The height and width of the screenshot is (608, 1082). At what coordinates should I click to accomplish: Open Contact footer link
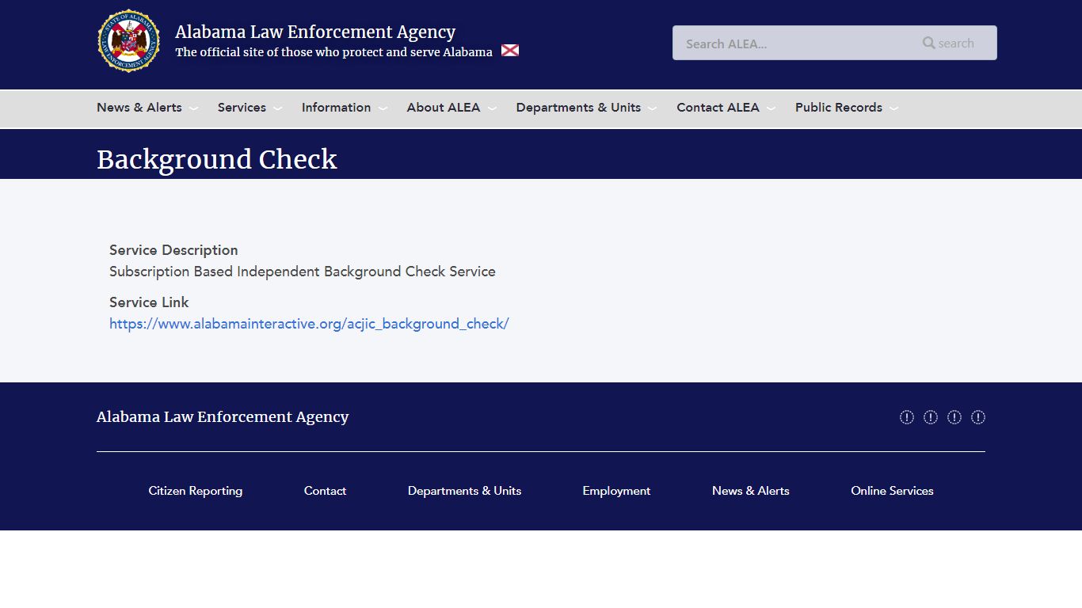[x=326, y=491]
